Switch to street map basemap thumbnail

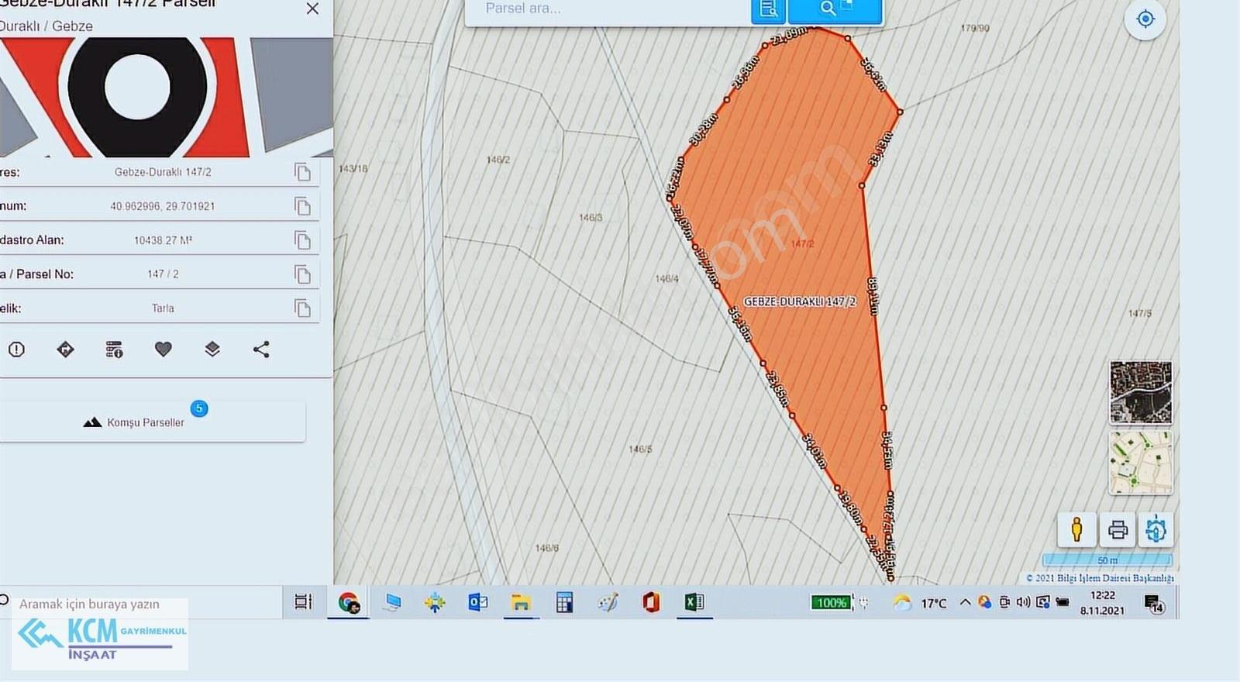(1141, 463)
